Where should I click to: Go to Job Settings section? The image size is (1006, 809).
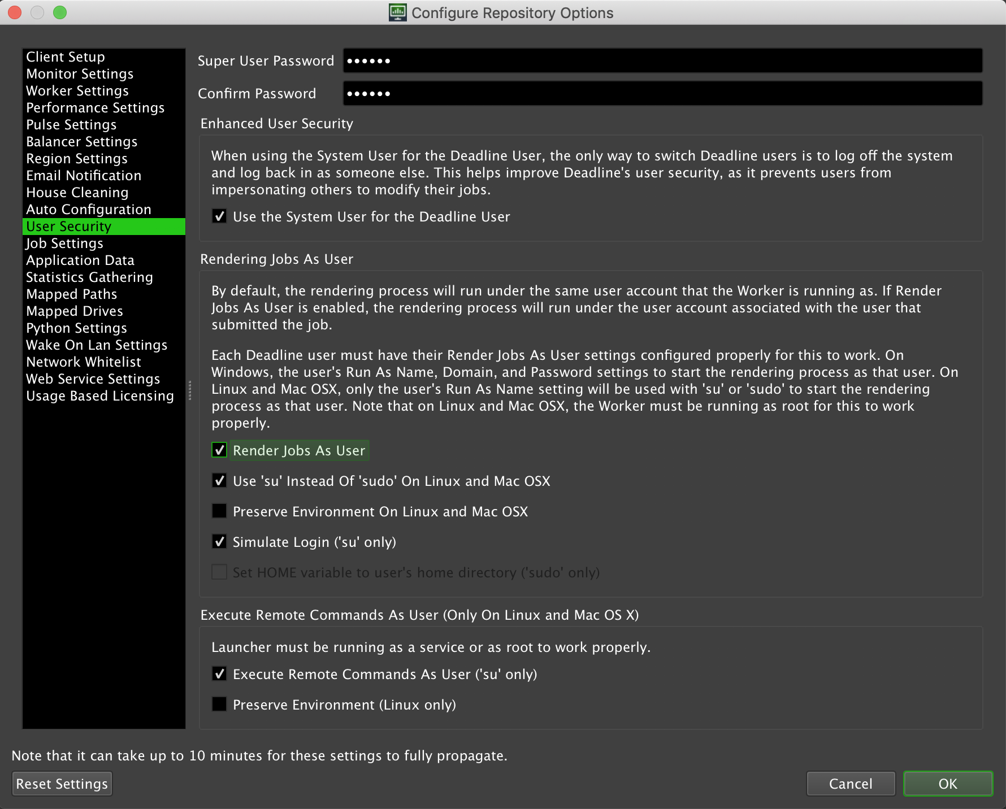click(104, 243)
